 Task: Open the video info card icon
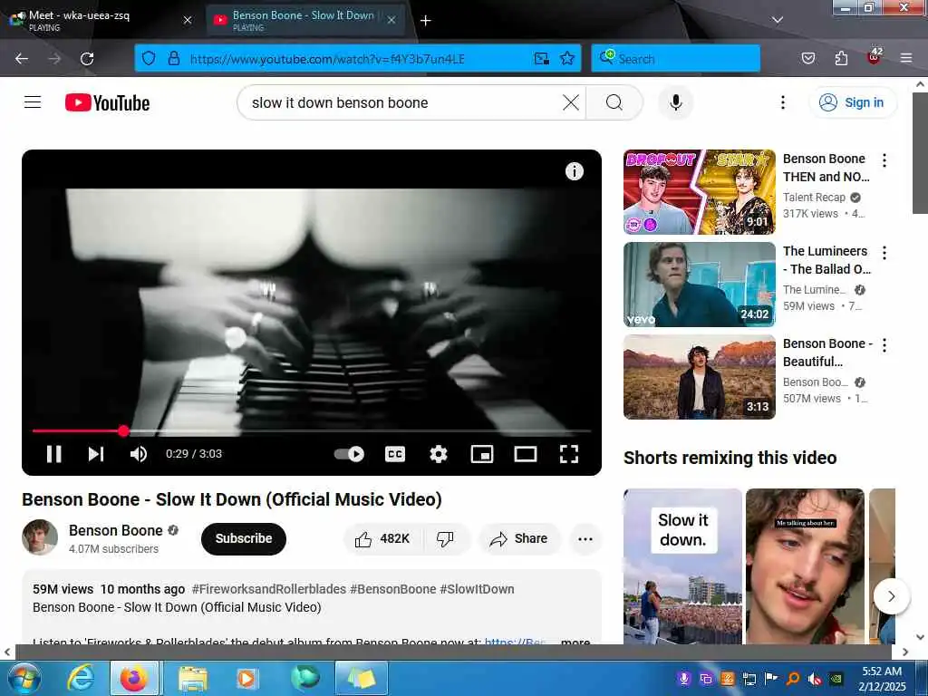pos(574,171)
